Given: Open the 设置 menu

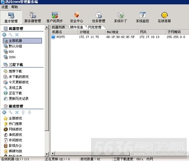Looking at the screenshot, I should click(x=5, y=7).
